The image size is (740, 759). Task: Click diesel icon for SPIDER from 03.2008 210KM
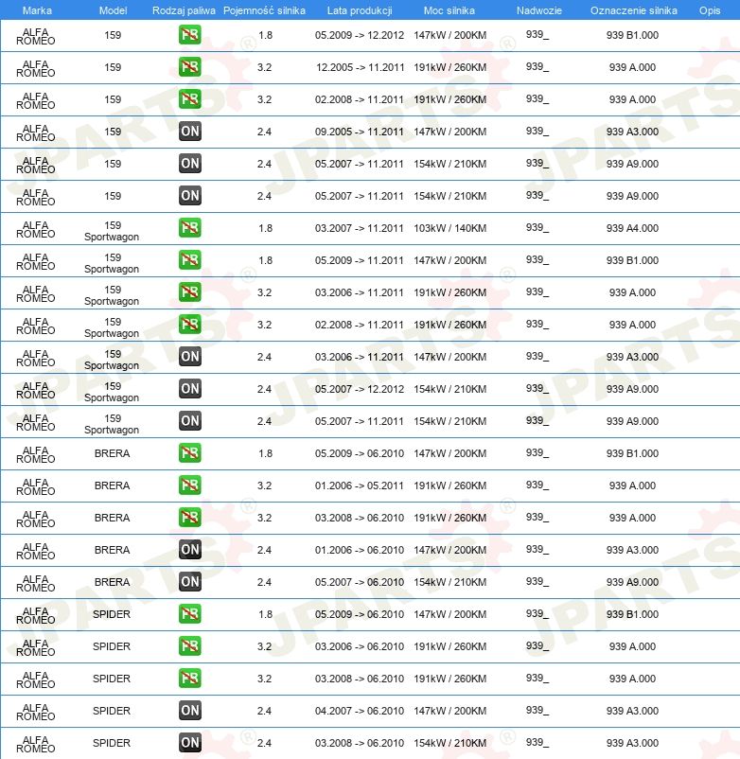point(189,743)
